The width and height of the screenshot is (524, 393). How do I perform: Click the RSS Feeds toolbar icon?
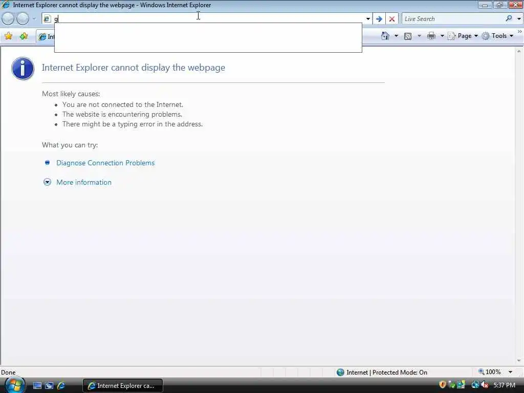[408, 36]
